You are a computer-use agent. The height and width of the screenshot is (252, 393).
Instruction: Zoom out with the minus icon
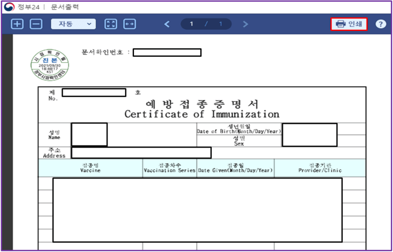(x=36, y=24)
